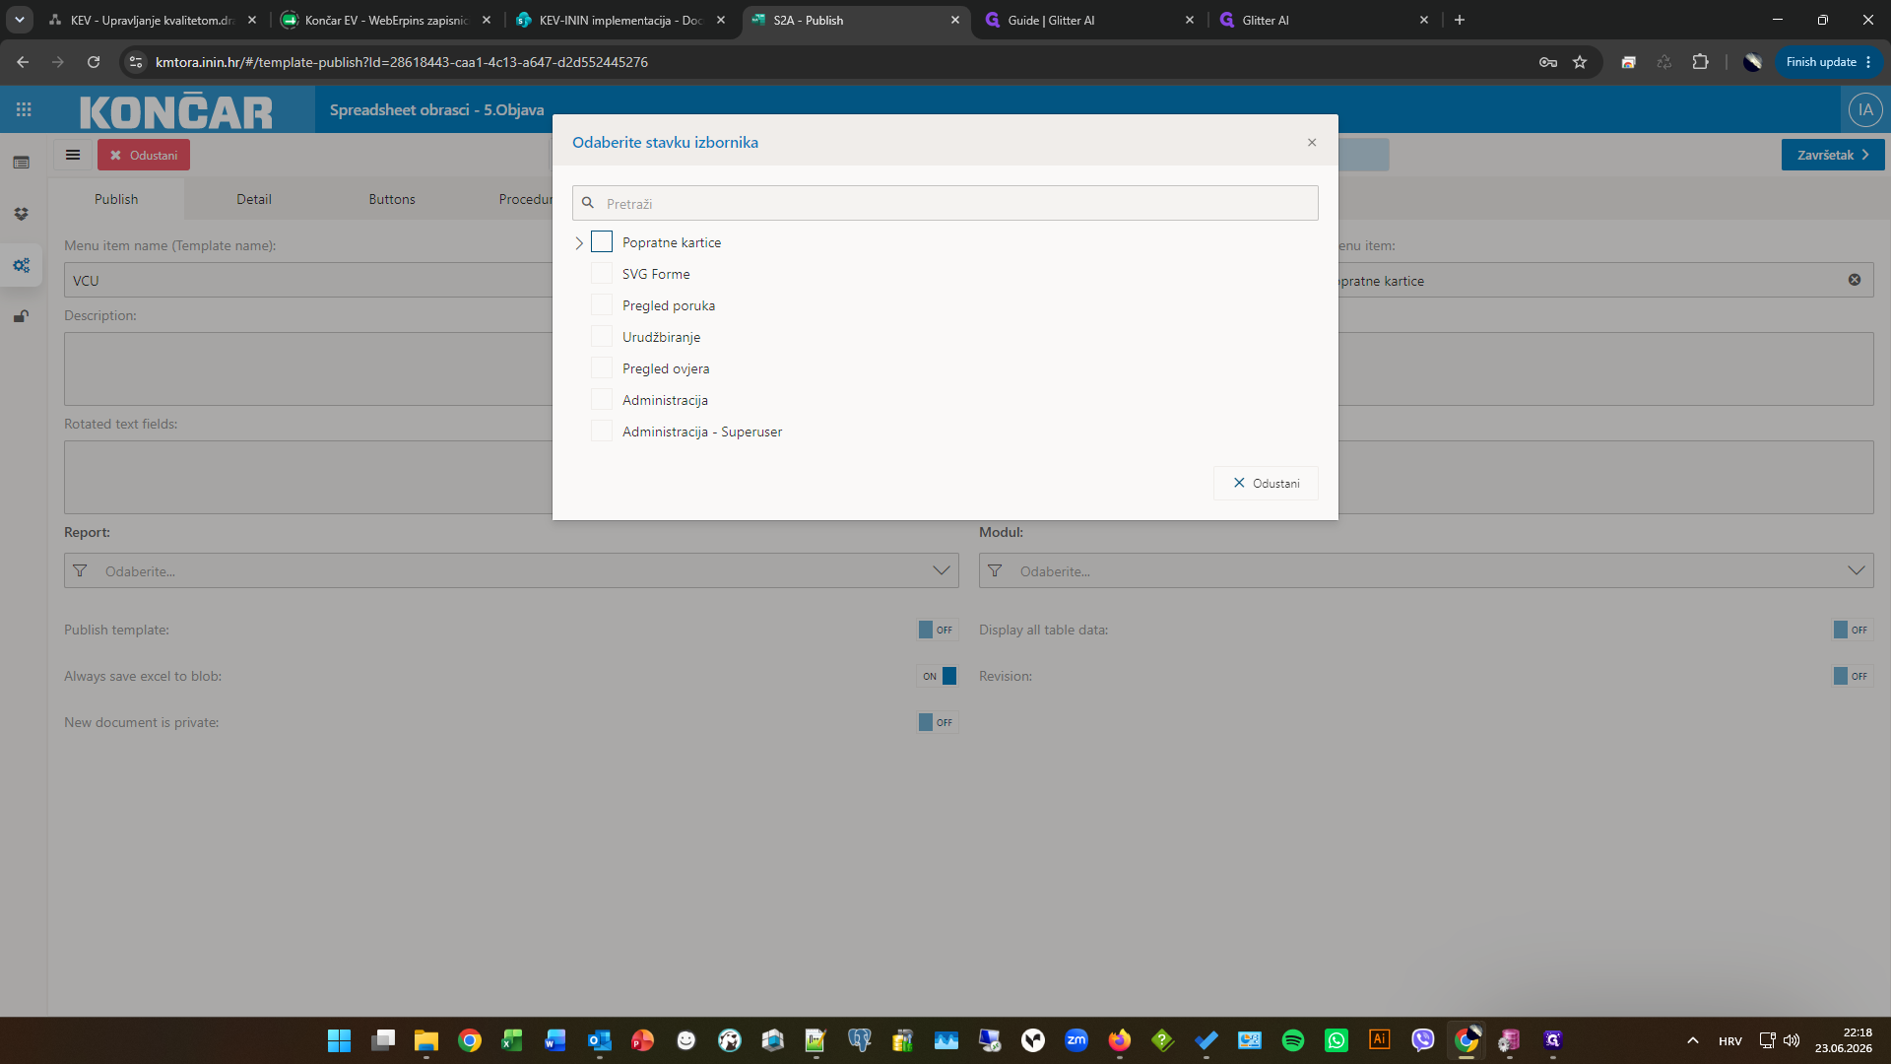
Task: Toggle Always save excel to blob switch
Action: point(937,676)
